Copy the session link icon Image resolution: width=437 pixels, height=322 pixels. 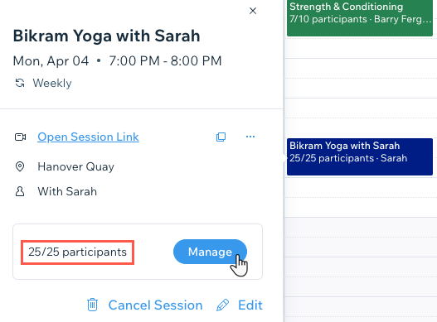[221, 137]
